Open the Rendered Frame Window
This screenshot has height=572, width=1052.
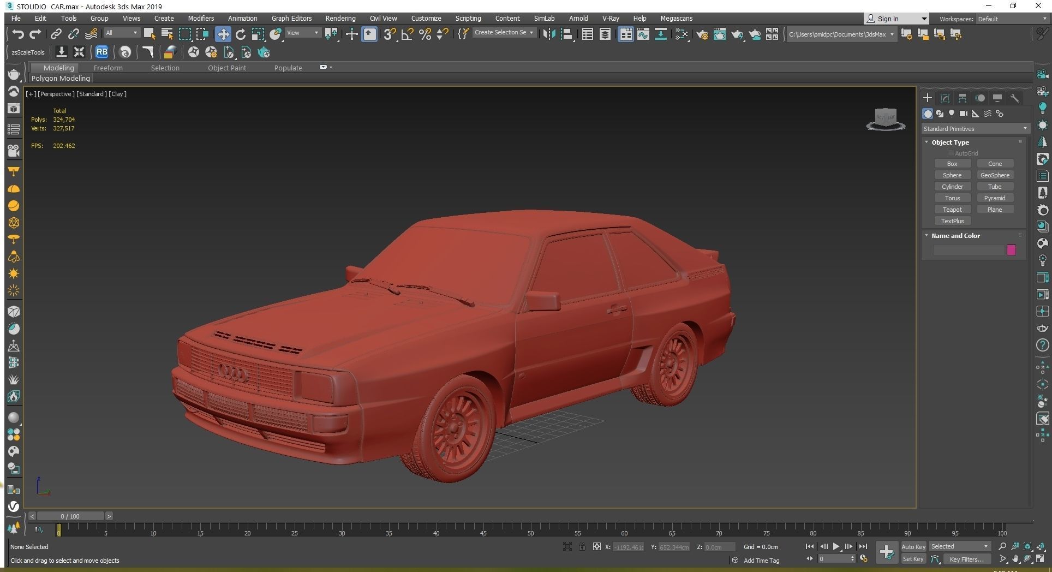[720, 34]
